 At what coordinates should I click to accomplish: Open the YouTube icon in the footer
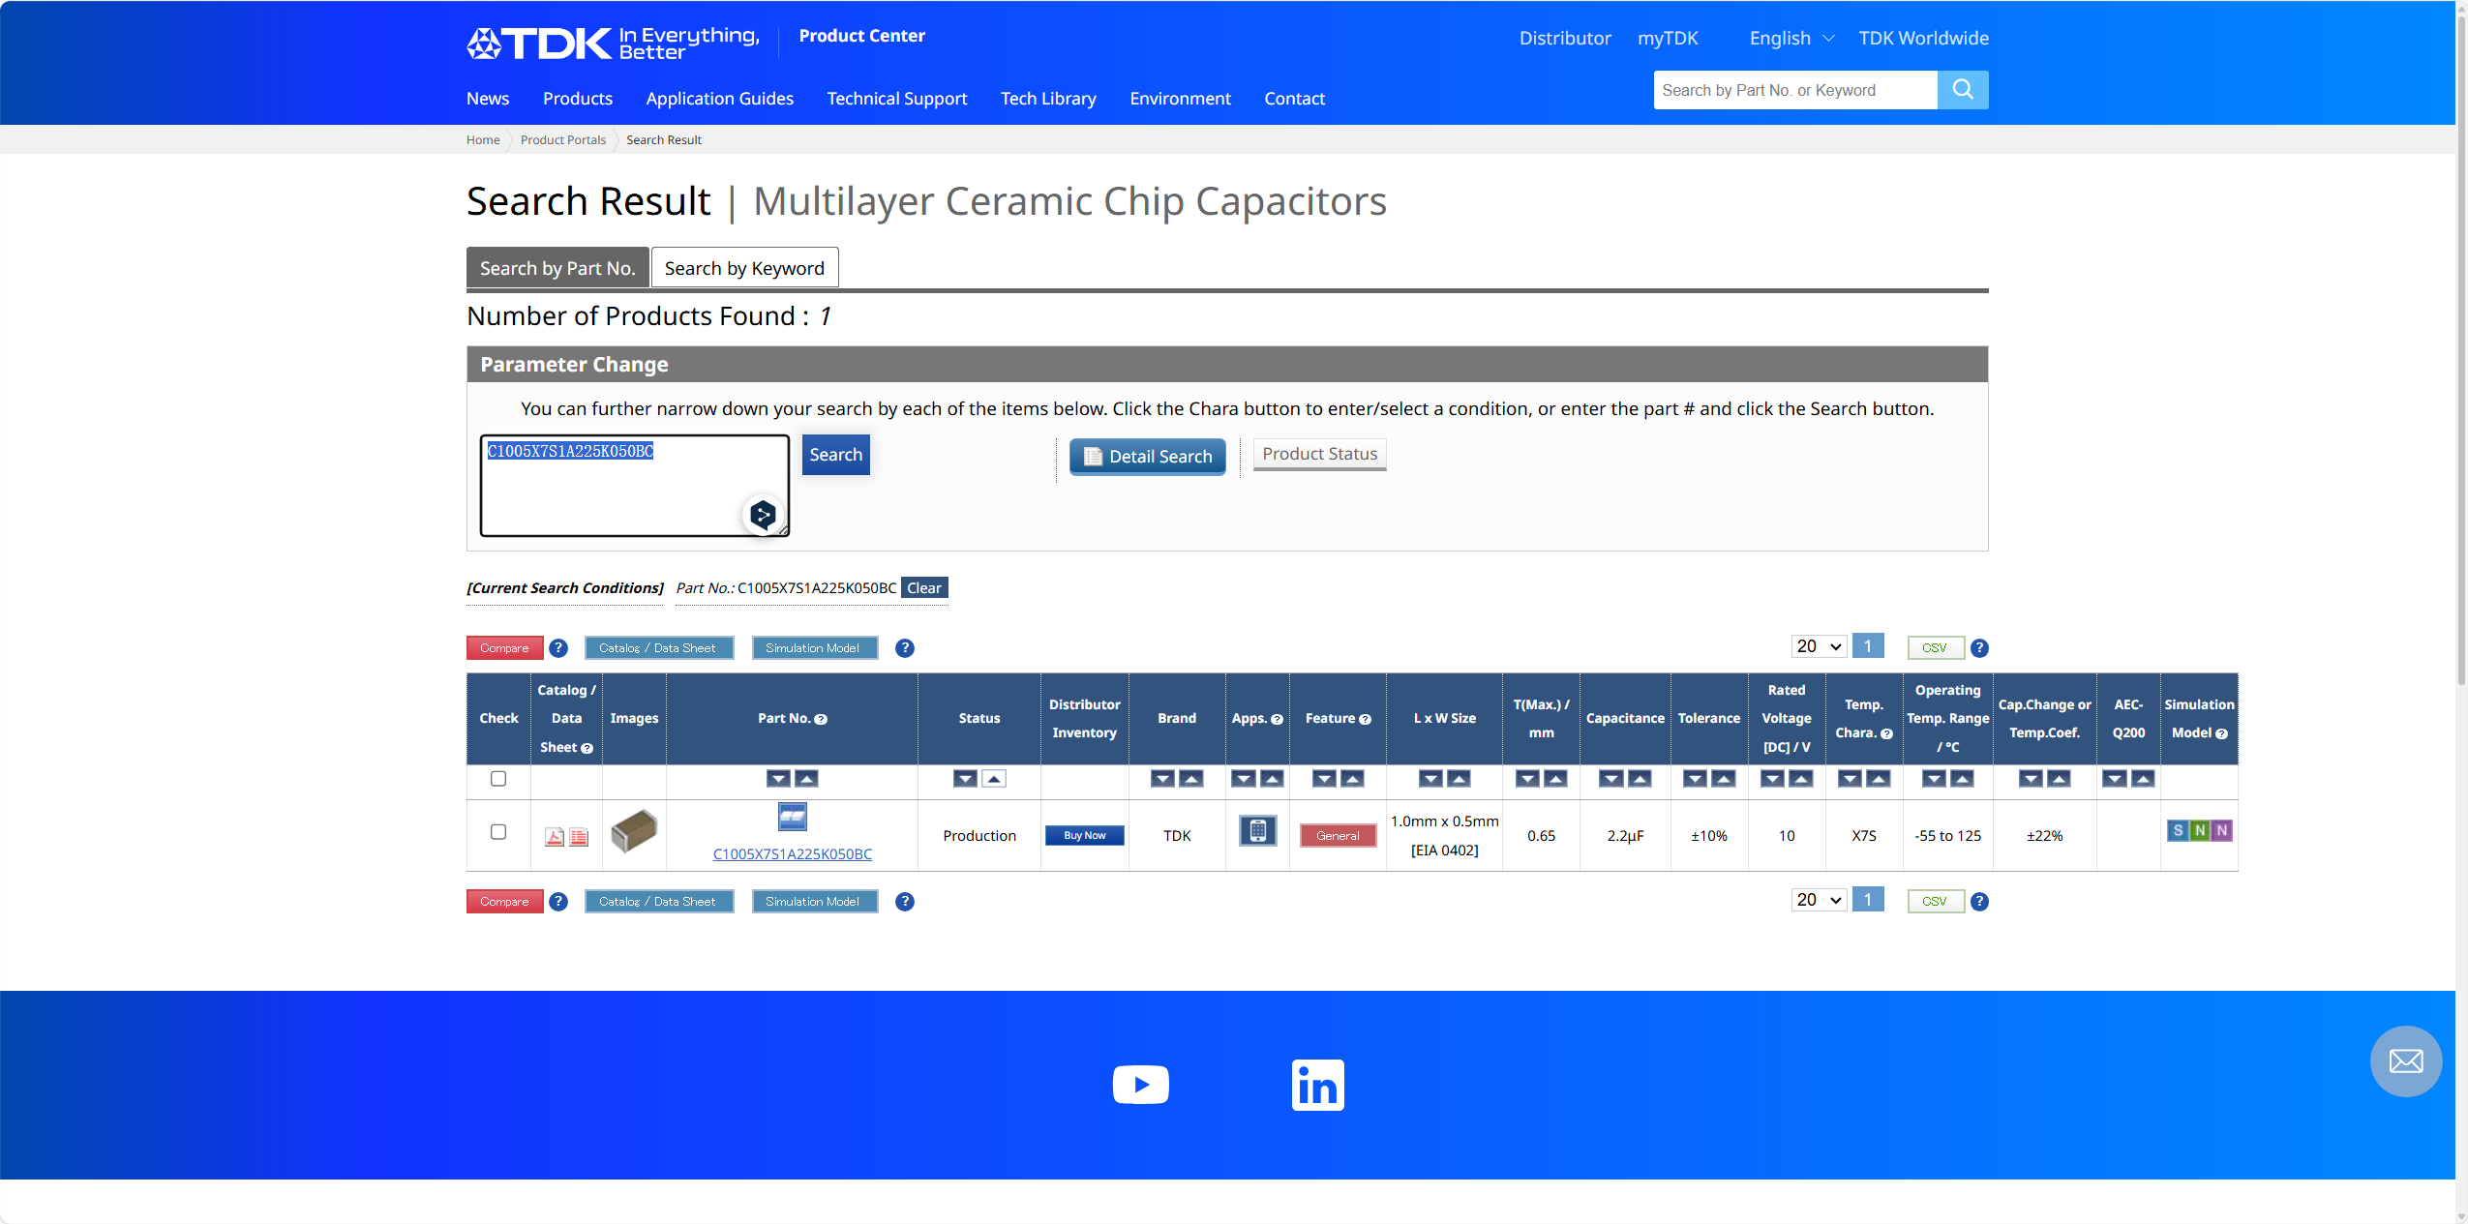[x=1140, y=1085]
